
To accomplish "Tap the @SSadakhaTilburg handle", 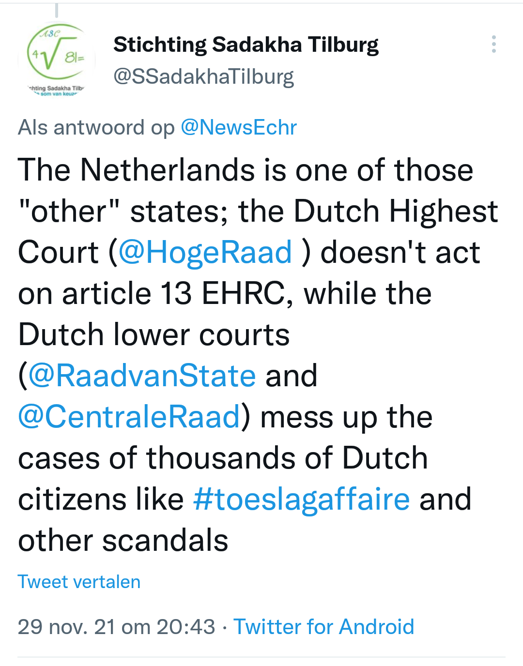I will tap(203, 76).
